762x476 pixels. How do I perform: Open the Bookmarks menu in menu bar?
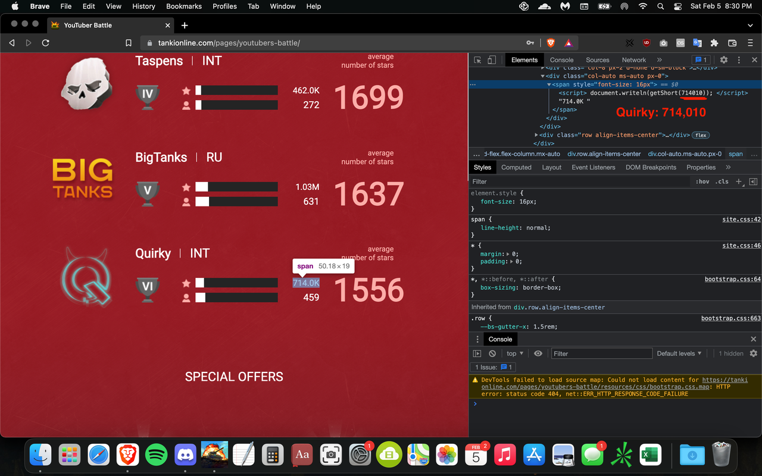(x=185, y=7)
